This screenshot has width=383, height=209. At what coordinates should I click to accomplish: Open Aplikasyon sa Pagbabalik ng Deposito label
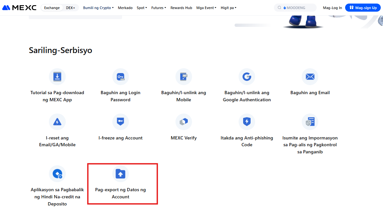[x=57, y=197]
